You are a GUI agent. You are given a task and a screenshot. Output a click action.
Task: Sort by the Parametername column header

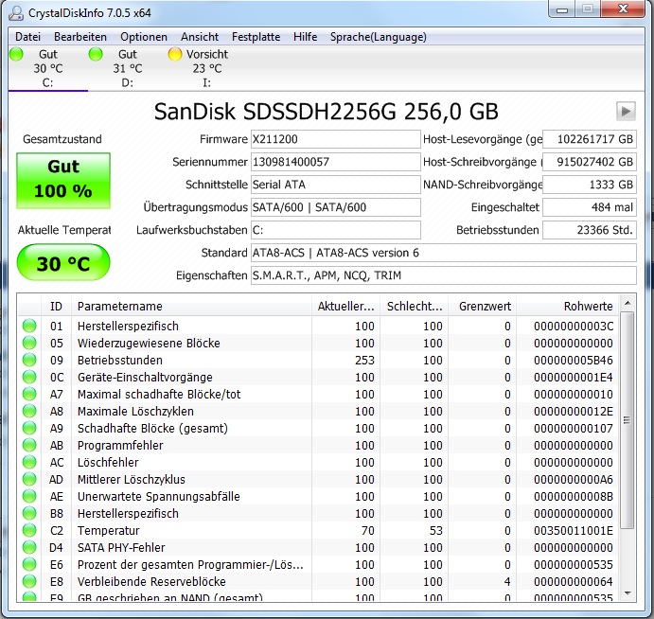[191, 306]
